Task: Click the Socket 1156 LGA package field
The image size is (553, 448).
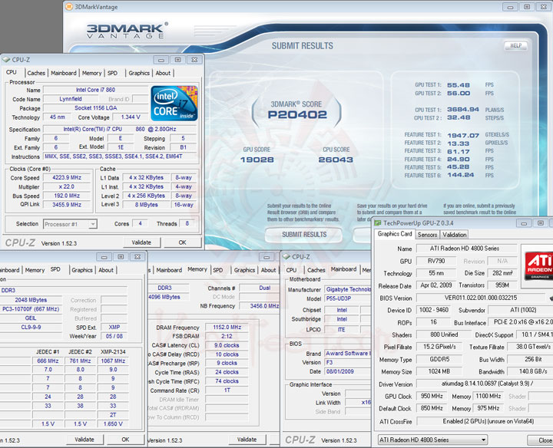Action: (x=95, y=107)
